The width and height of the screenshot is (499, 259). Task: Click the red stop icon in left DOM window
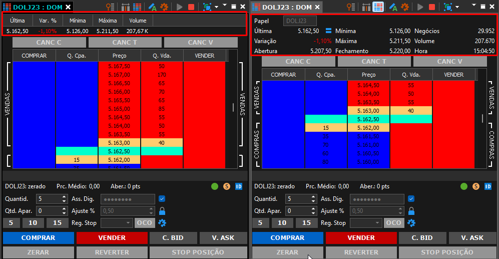pyautogui.click(x=191, y=7)
